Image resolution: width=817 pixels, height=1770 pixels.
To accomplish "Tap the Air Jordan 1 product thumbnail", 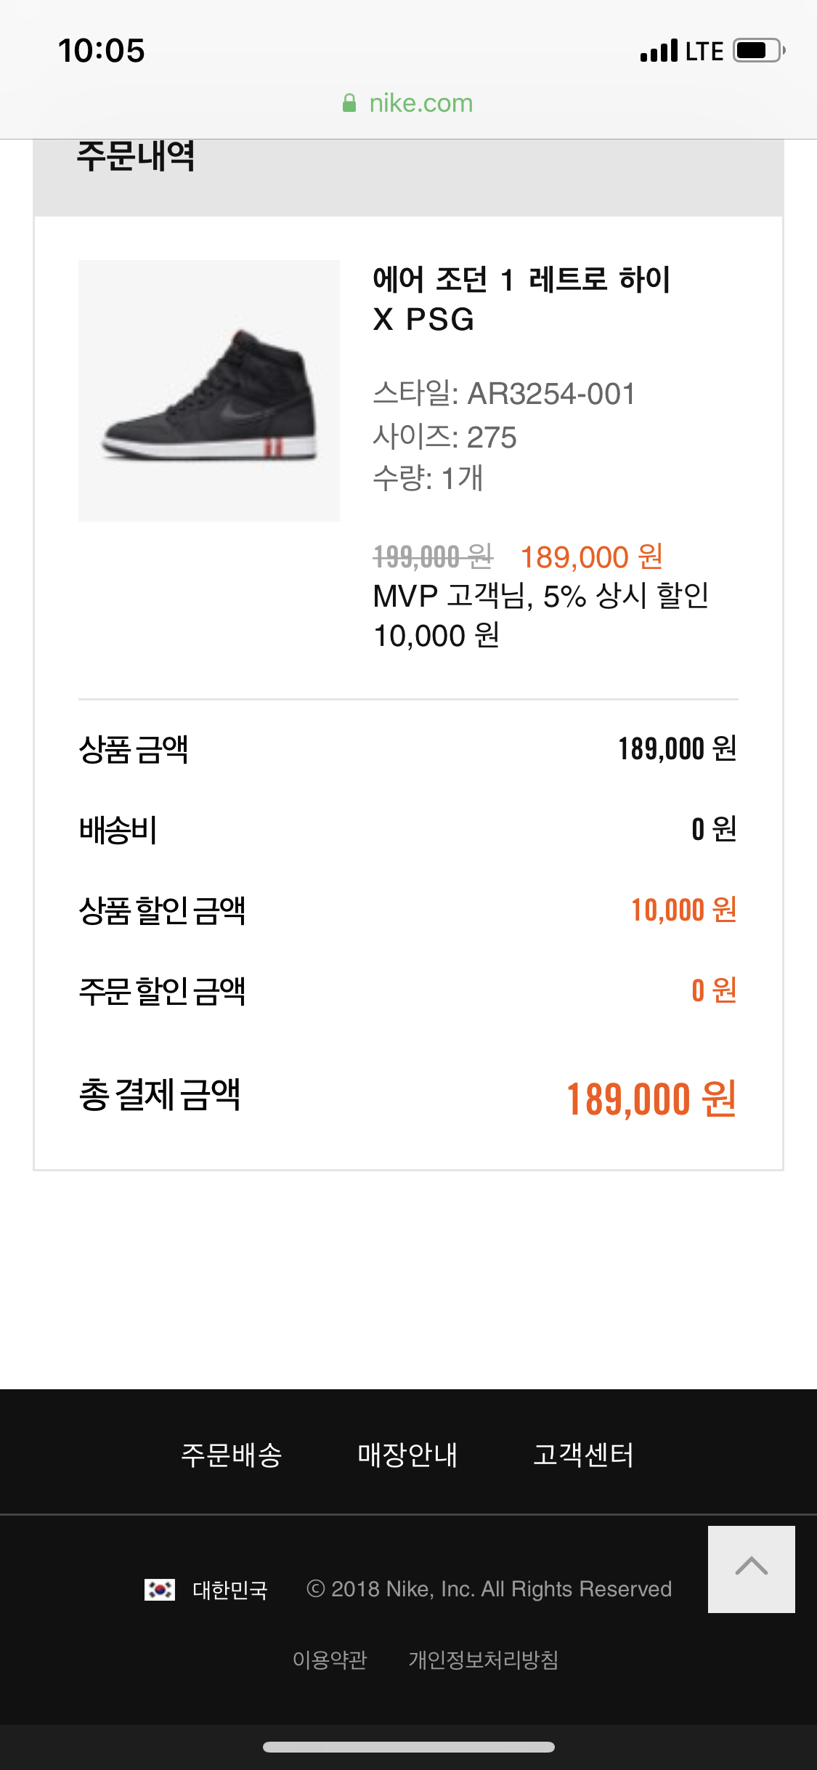I will (209, 391).
